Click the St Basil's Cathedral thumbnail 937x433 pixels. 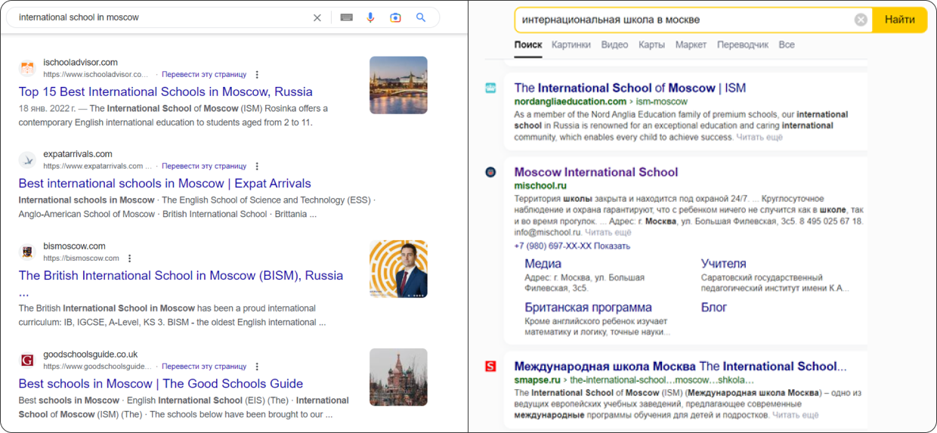pyautogui.click(x=398, y=377)
